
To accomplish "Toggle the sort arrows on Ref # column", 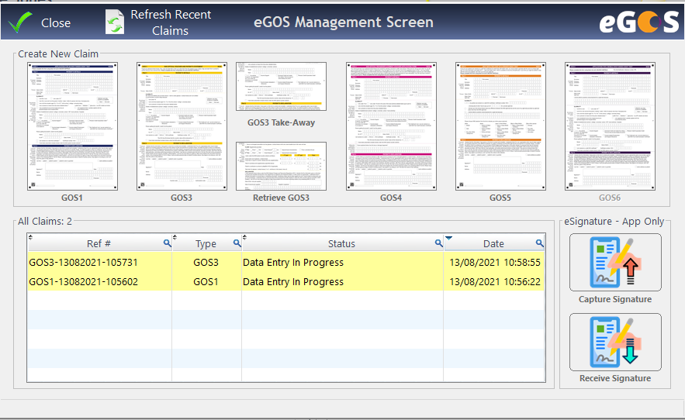I will 30,237.
